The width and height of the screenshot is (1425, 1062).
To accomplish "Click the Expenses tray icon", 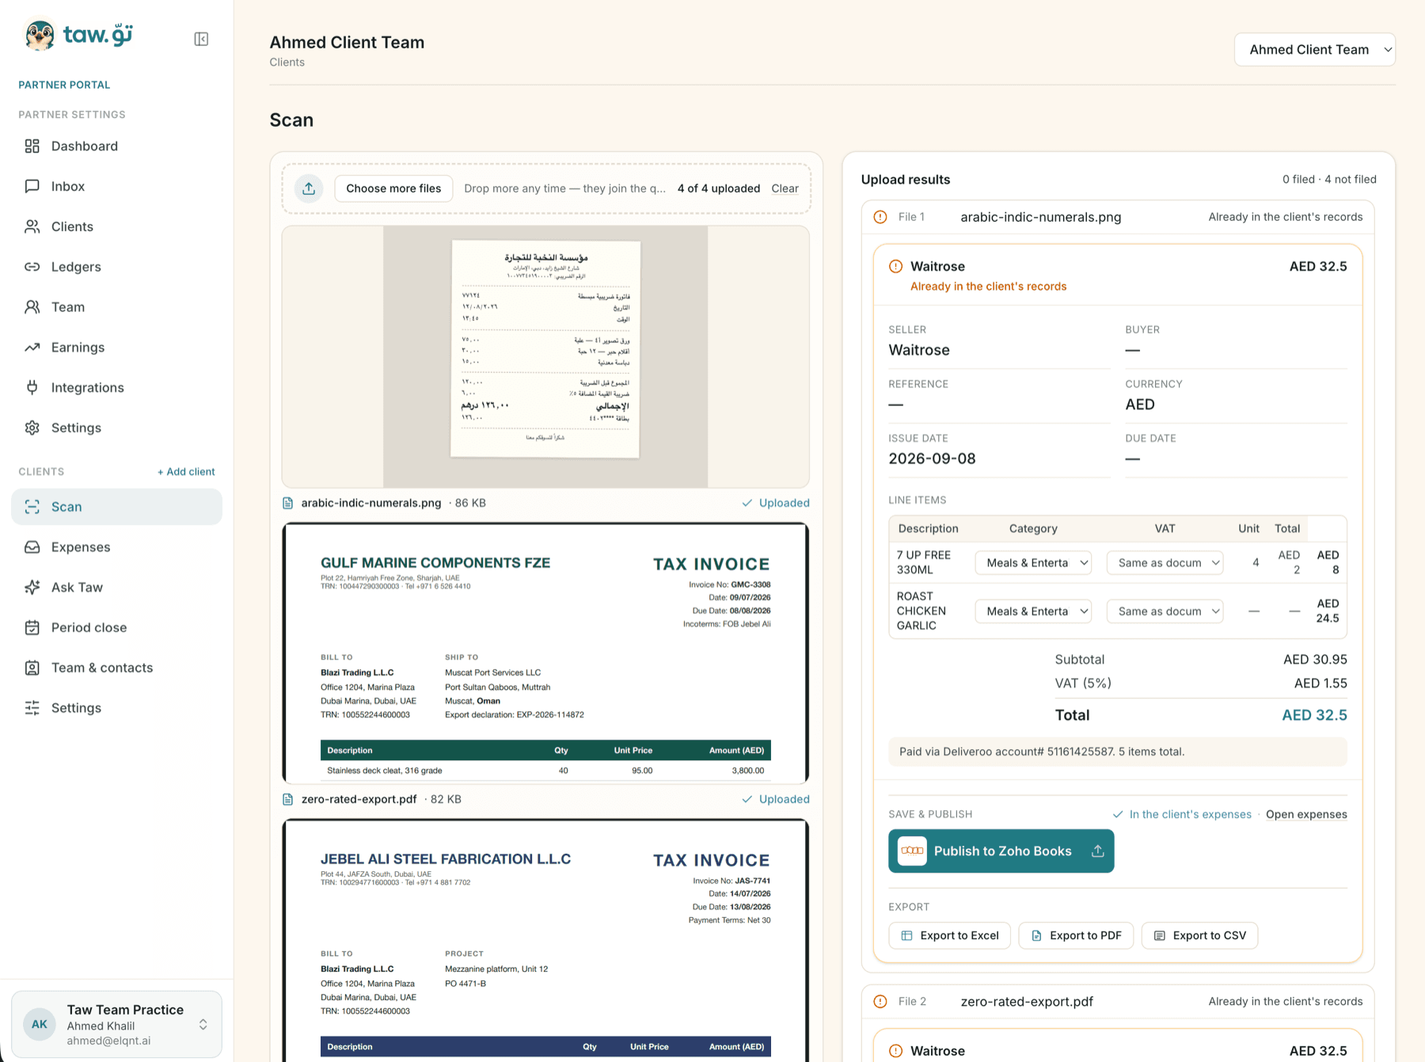I will [32, 547].
